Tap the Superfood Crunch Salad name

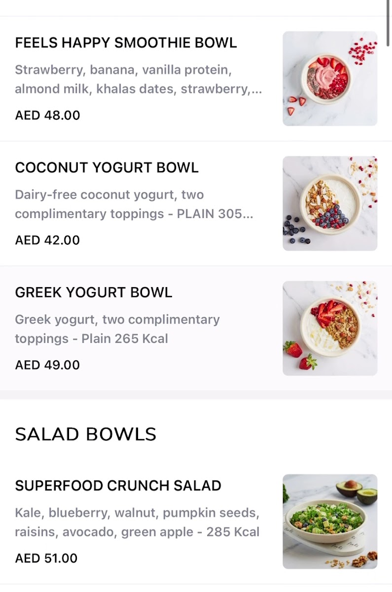tap(118, 486)
